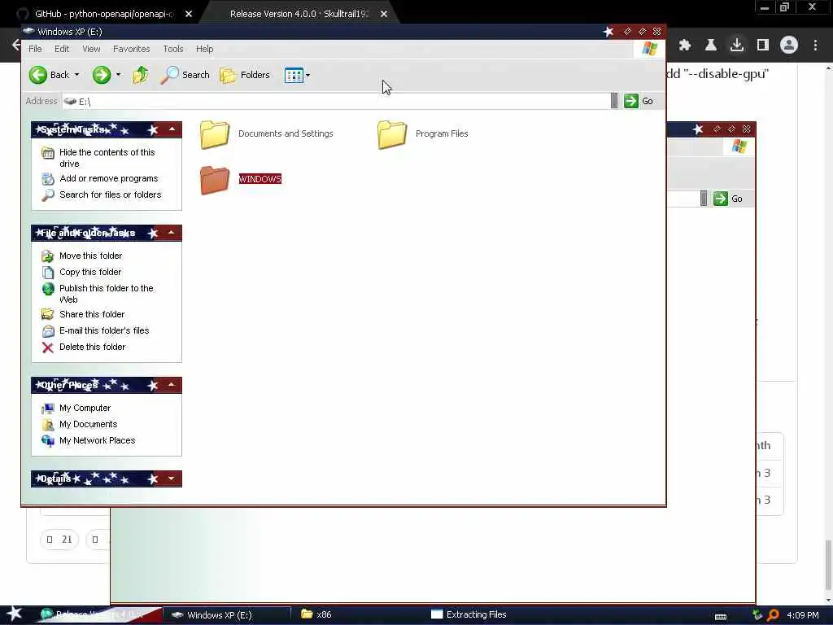Click Add or remove programs link
Image resolution: width=833 pixels, height=625 pixels.
tap(109, 178)
